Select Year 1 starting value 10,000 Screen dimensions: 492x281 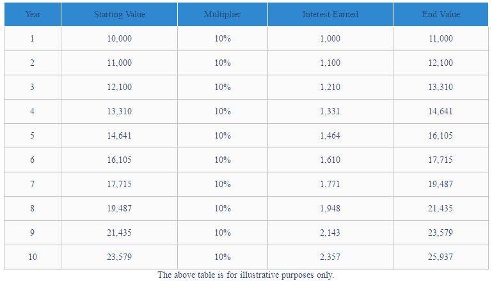(119, 38)
